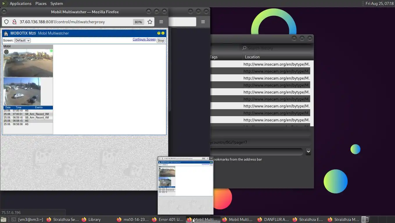Click the Date column header in event list
The width and height of the screenshot is (395, 223).
pyautogui.click(x=8, y=107)
